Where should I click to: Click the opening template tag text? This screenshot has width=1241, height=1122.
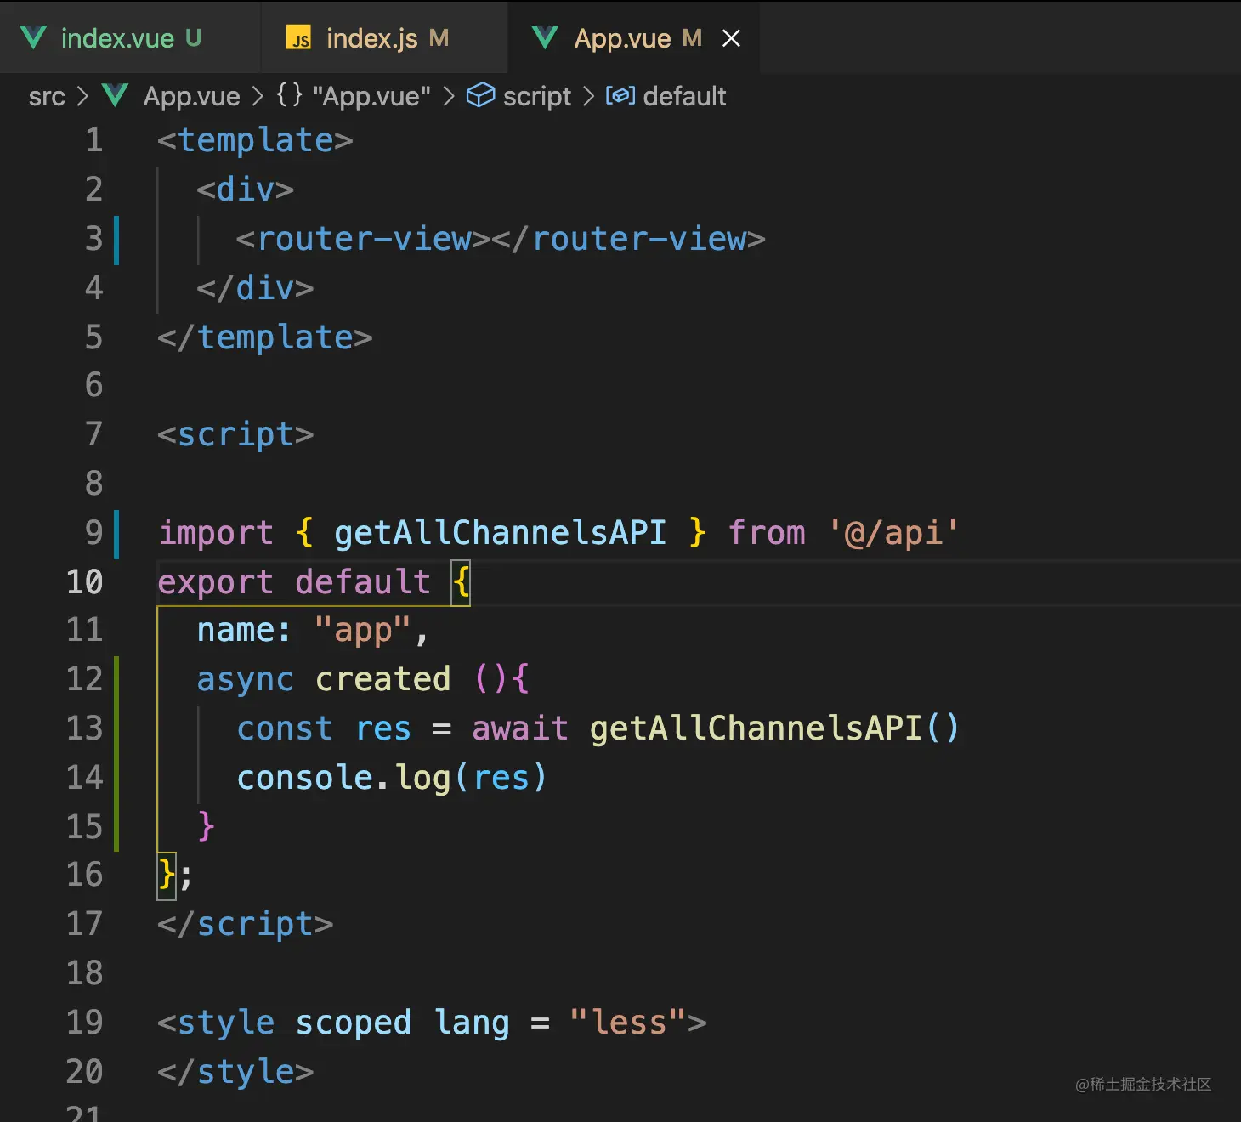255,140
